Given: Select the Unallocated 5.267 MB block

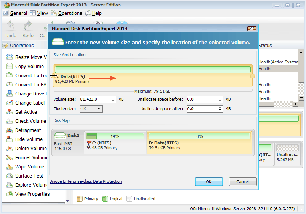Looking at the screenshot, I should [287, 154].
